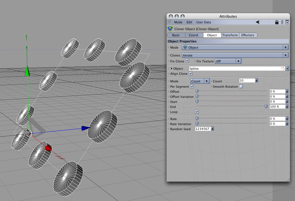Screen dimensions: 295x201
Task: Enable the Smooth Rotation checkbox
Action: [241, 86]
